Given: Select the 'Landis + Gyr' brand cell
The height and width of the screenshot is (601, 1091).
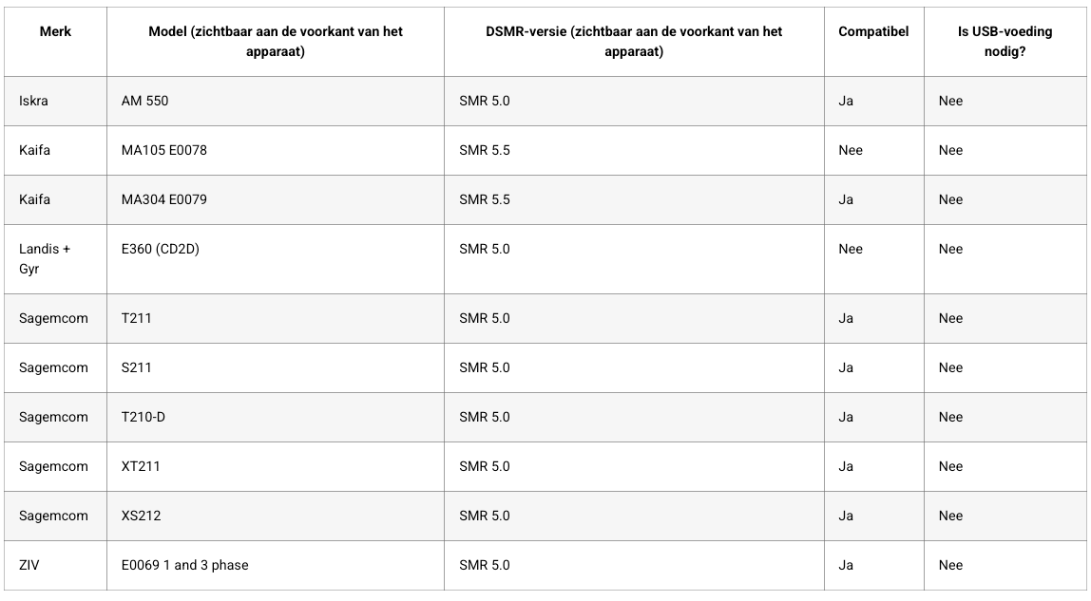Looking at the screenshot, I should tap(45, 258).
